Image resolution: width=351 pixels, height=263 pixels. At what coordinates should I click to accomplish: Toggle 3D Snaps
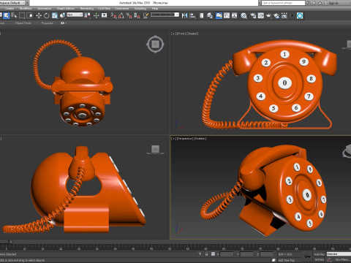pyautogui.click(x=113, y=15)
